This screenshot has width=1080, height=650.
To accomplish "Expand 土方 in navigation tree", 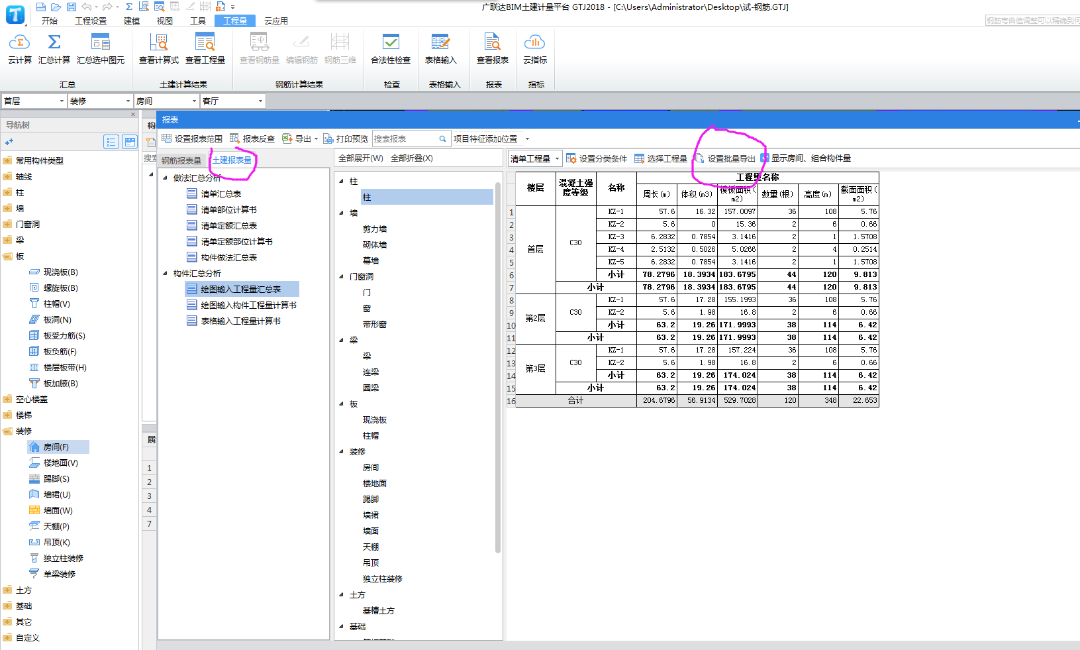I will tap(8, 590).
